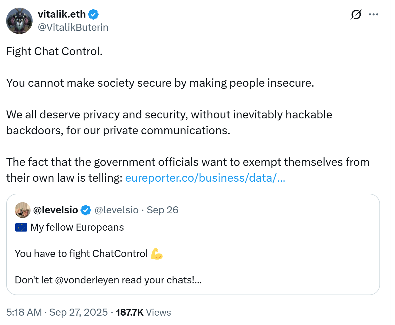The width and height of the screenshot is (395, 325).
Task: Click vitalik.eth's blue verified badge
Action: point(93,14)
